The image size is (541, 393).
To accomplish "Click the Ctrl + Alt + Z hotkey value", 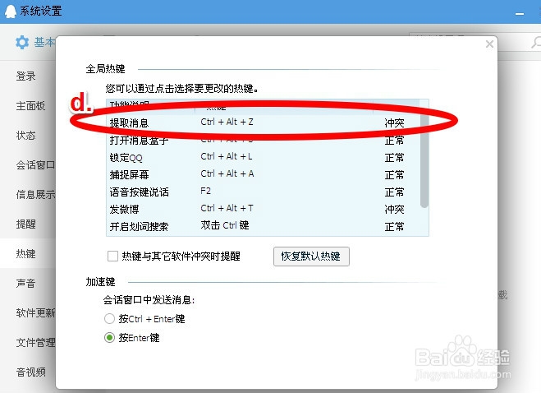I will pos(227,122).
